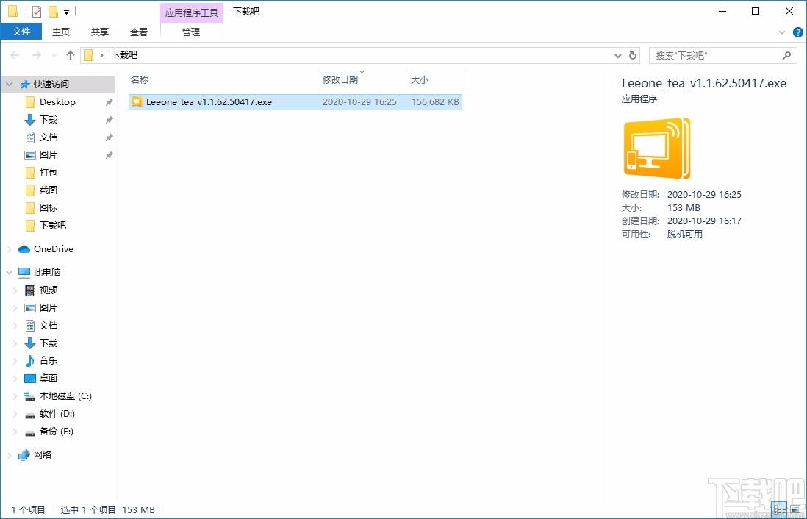Expand the OneDrive tree node

[10, 249]
